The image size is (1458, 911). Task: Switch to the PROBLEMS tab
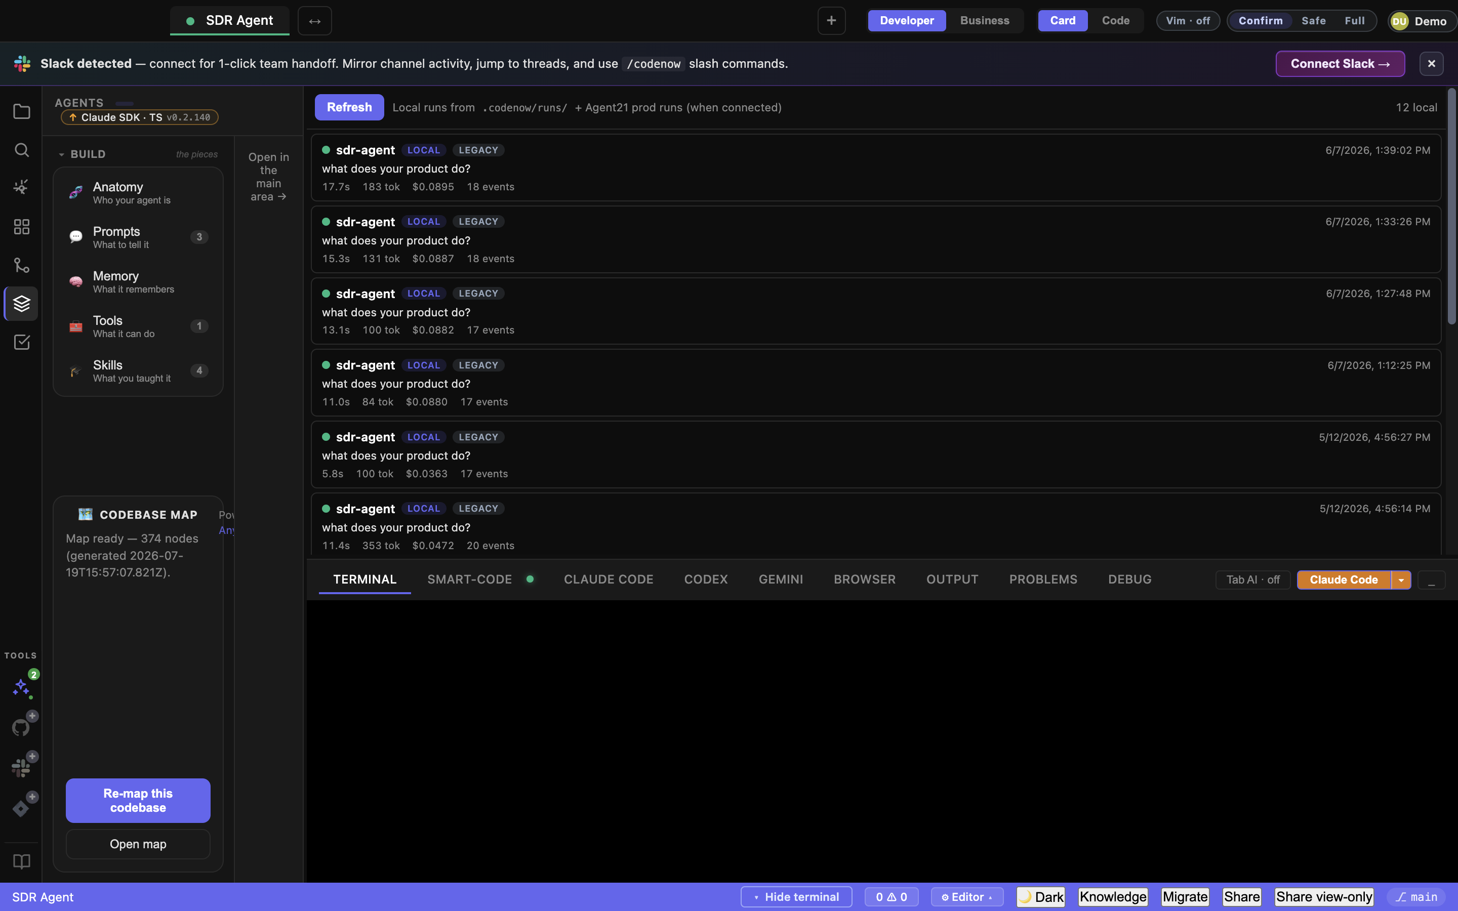[1043, 579]
